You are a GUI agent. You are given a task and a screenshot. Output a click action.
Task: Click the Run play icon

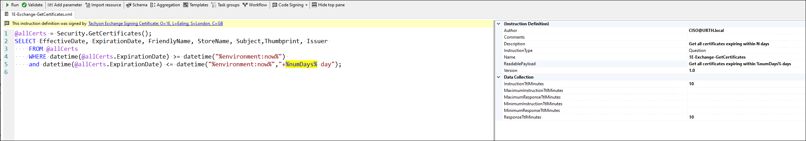7,5
